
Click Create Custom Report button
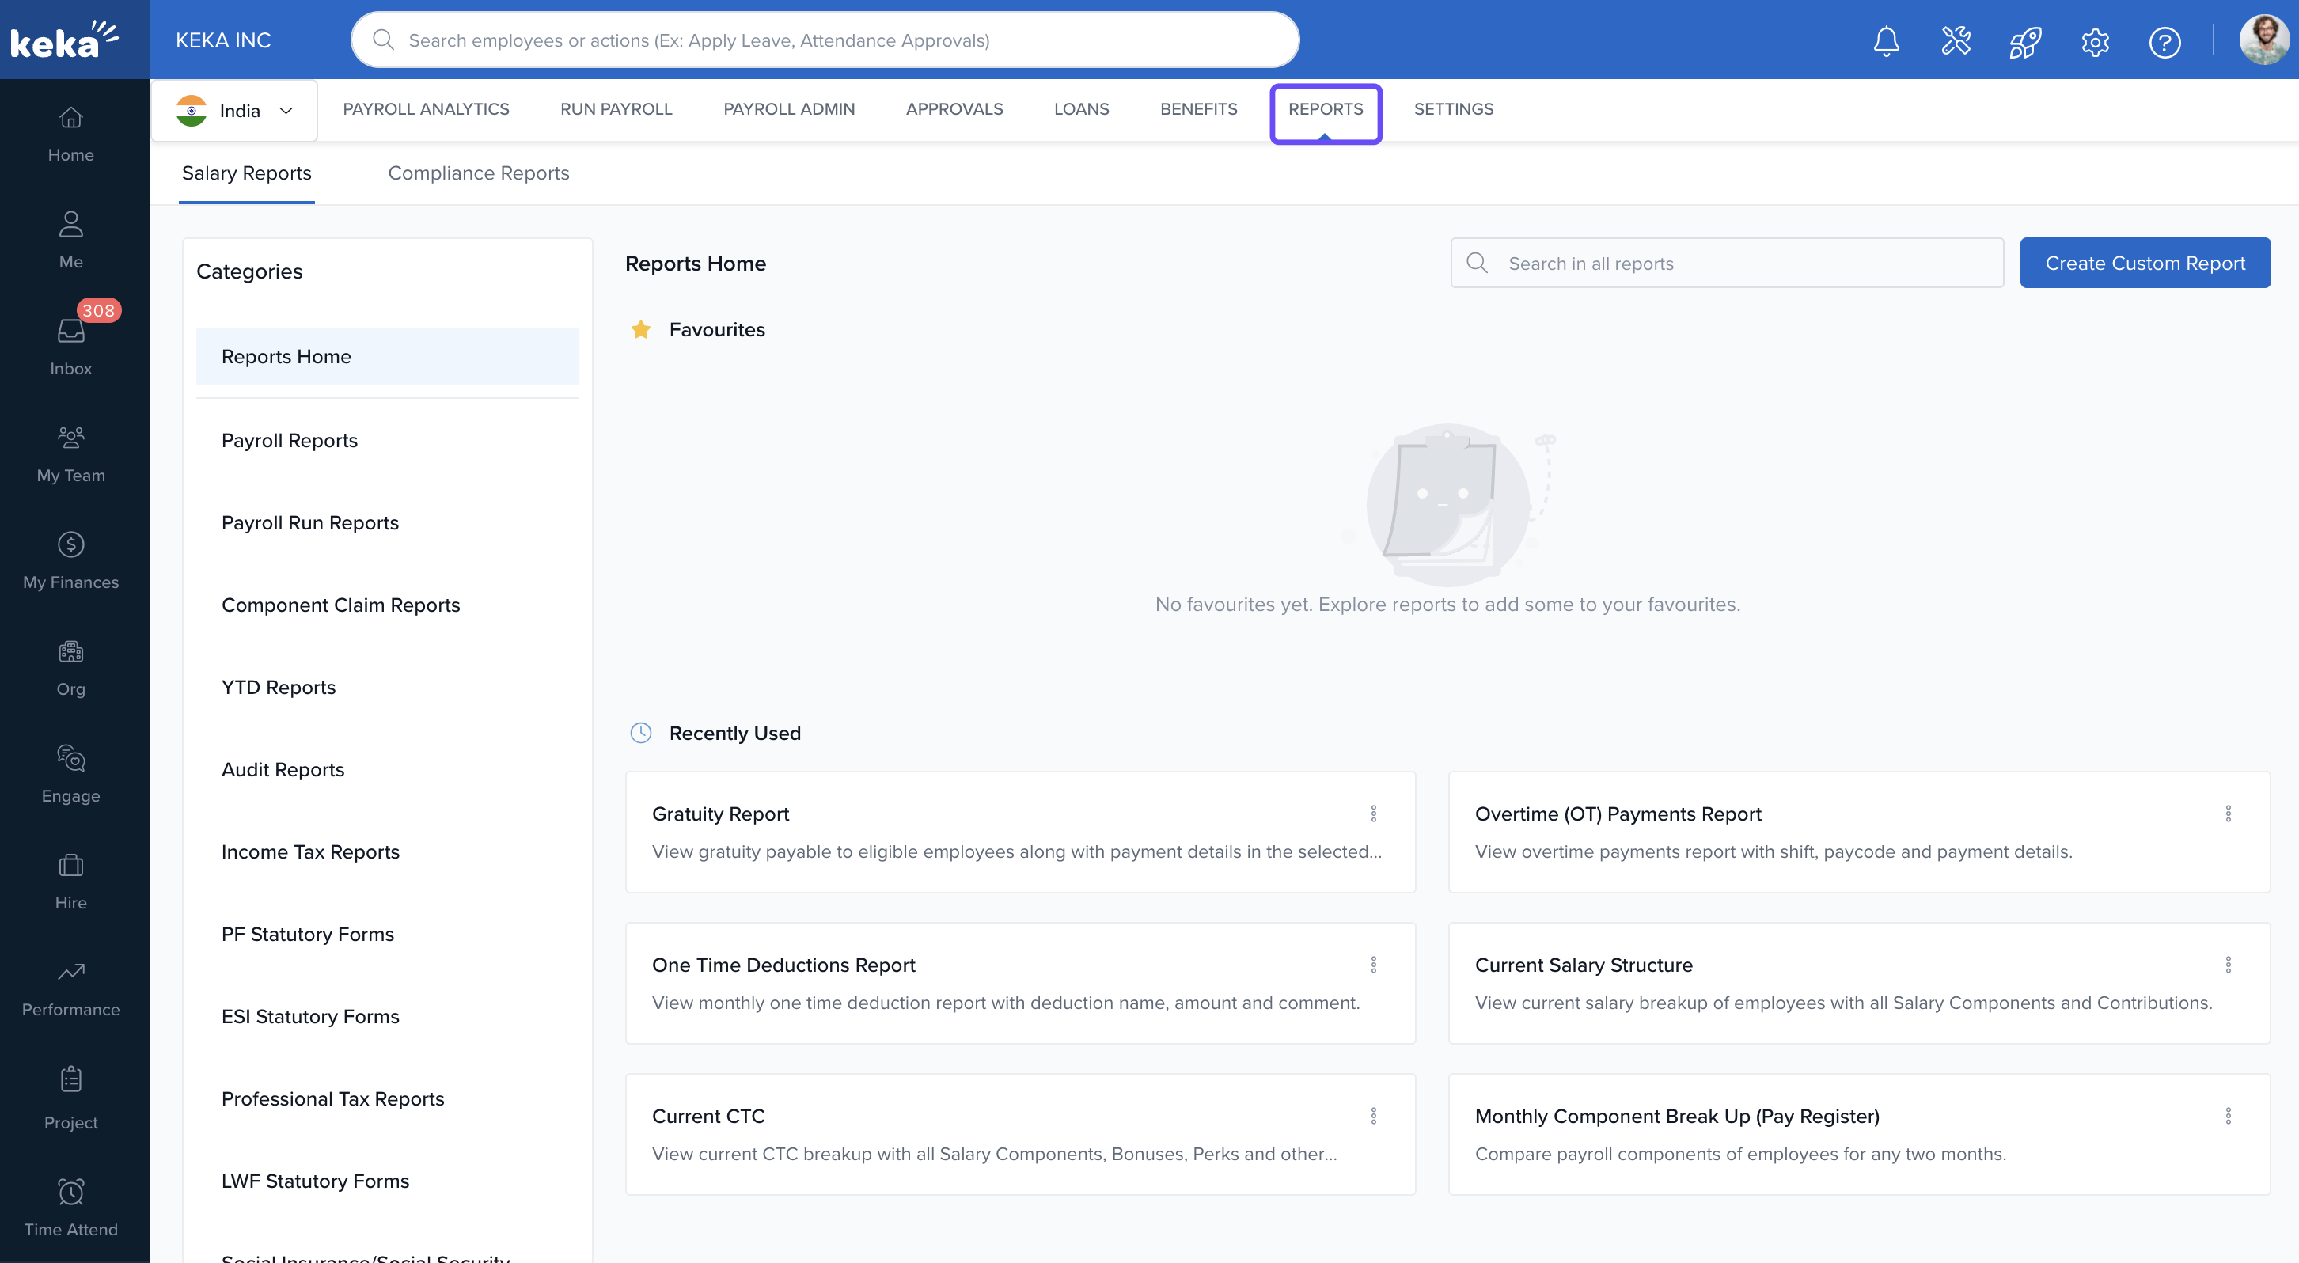(x=2144, y=263)
